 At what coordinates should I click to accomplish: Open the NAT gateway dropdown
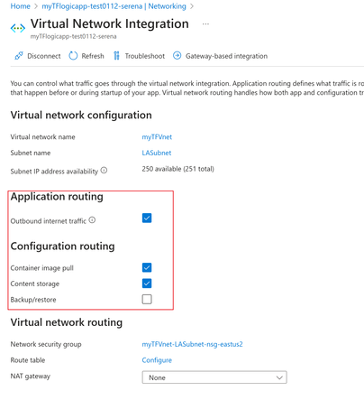214,377
